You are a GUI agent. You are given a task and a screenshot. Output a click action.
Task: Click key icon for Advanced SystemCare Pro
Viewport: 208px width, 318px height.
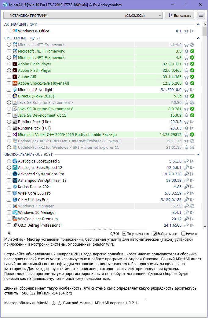click(186, 174)
